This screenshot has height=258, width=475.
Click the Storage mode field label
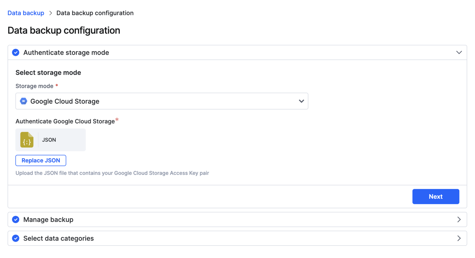[x=35, y=86]
